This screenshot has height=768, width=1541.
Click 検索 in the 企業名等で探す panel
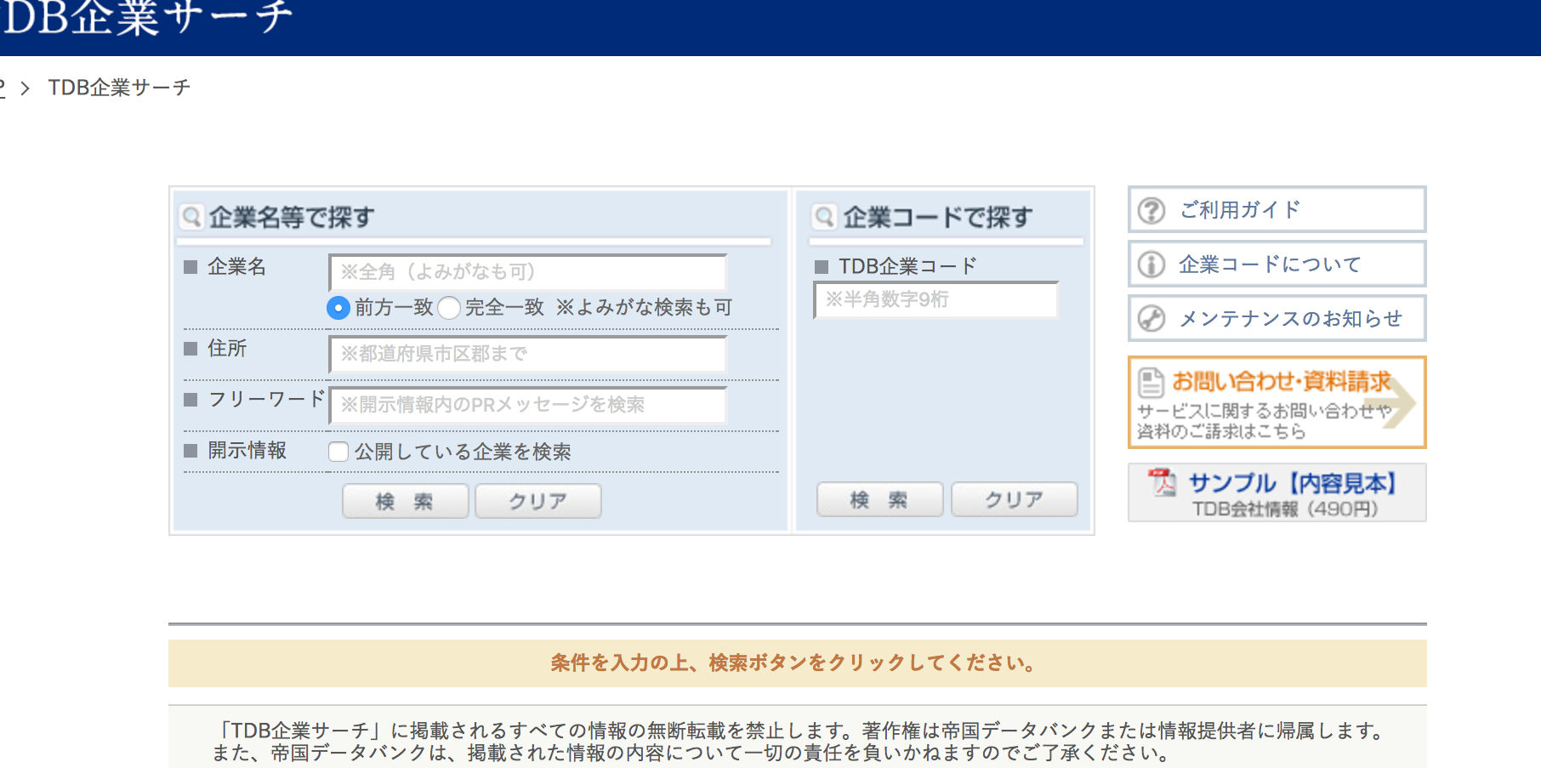(x=405, y=501)
